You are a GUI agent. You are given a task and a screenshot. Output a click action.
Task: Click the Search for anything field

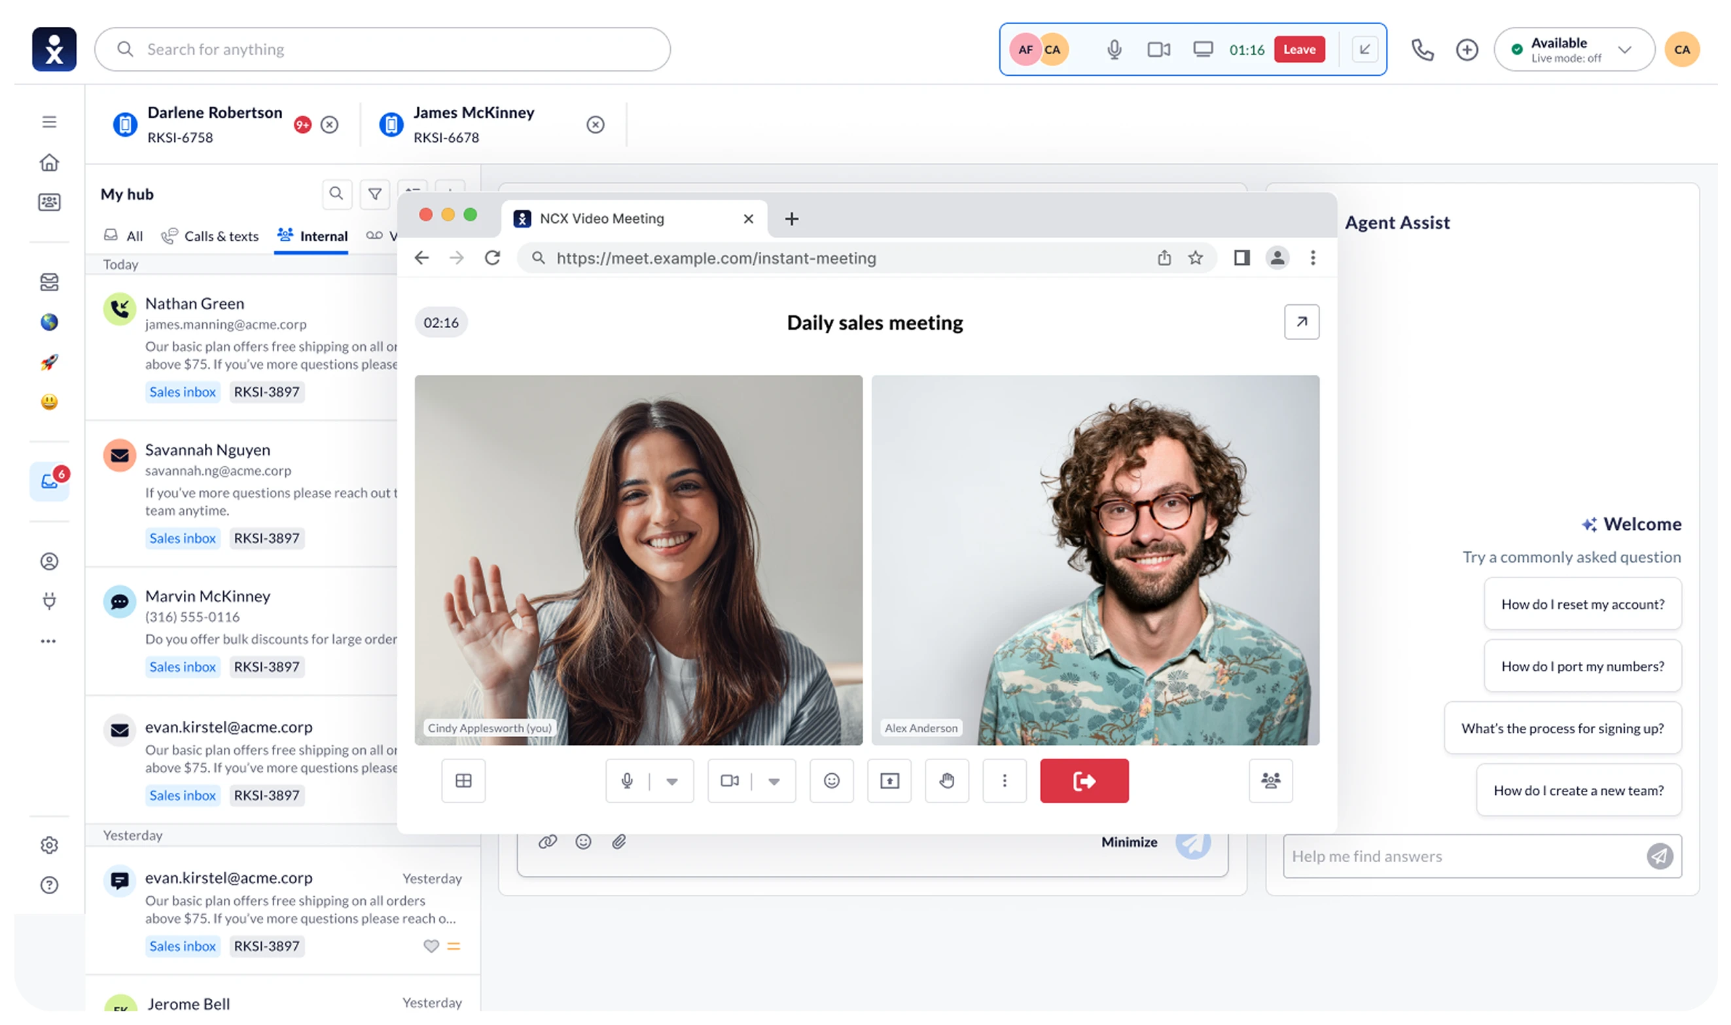point(383,50)
